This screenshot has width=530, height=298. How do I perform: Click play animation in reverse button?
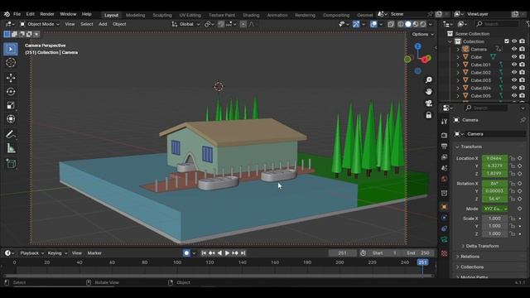[x=219, y=253]
